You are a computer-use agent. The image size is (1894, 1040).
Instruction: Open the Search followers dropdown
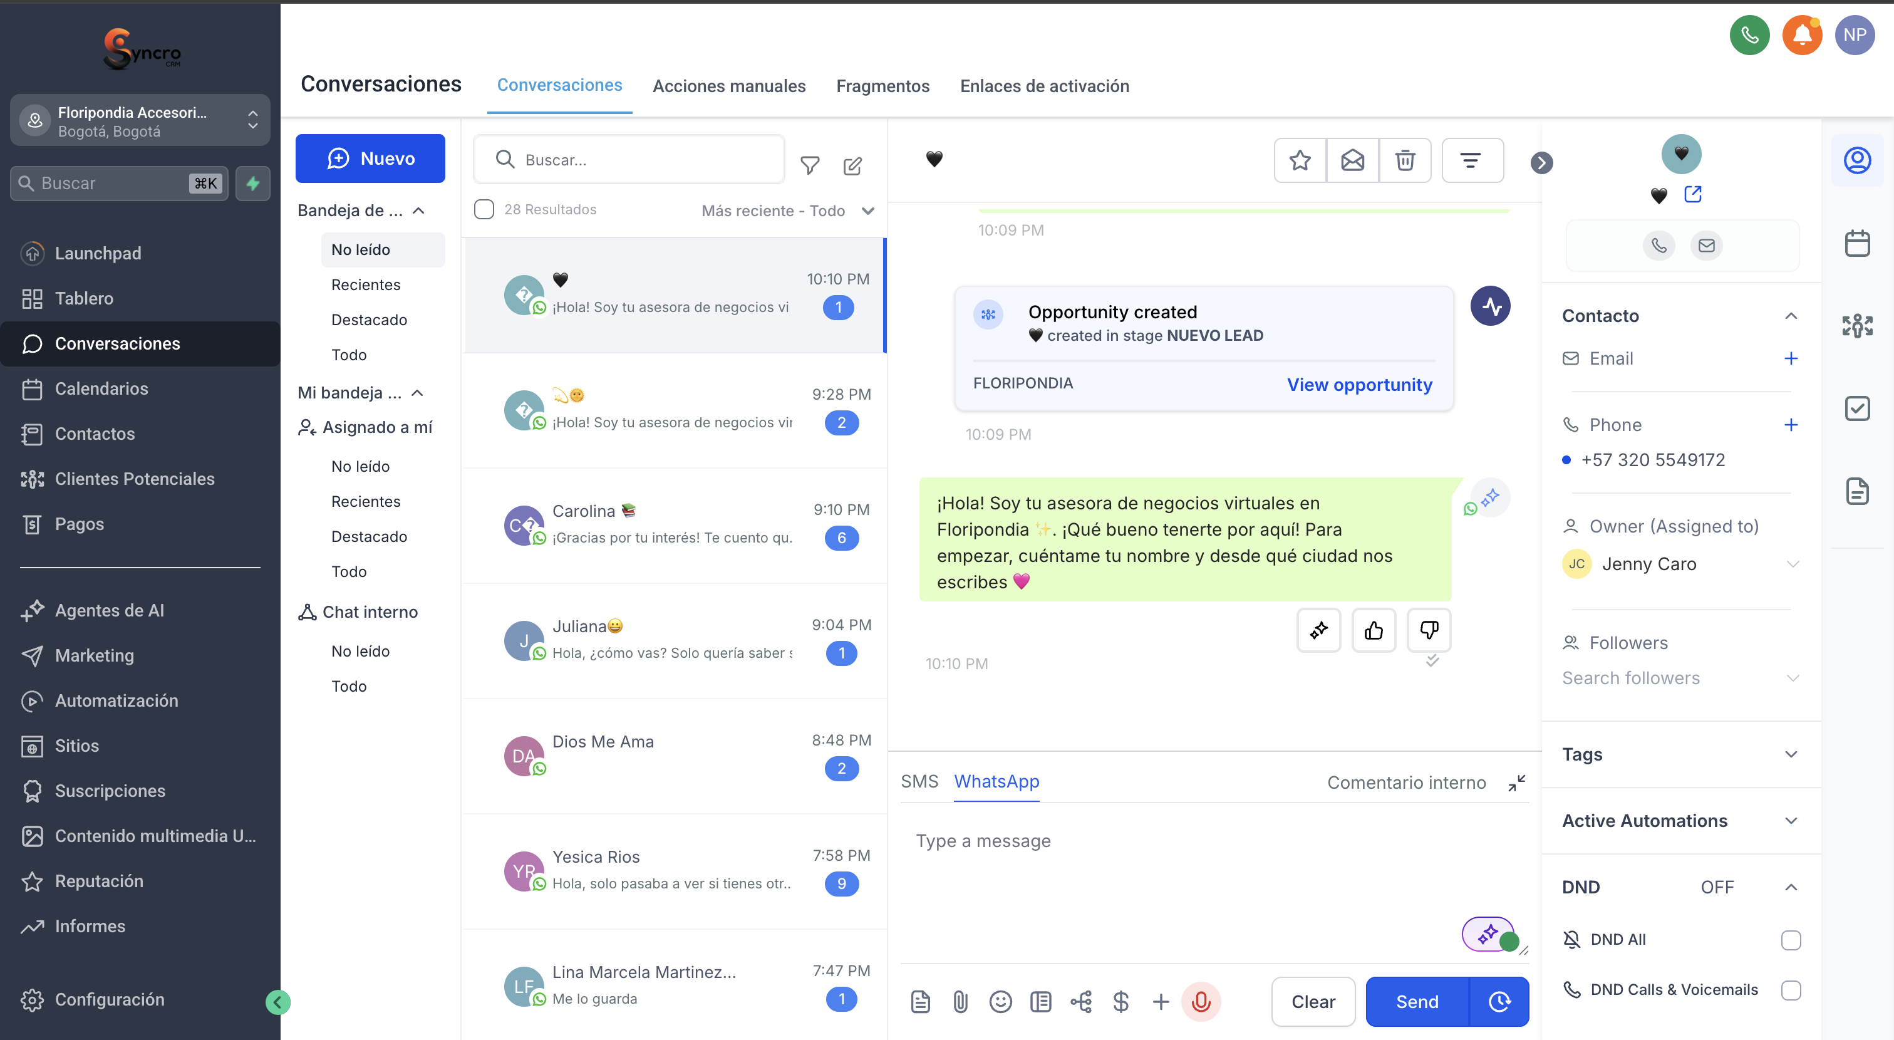click(1680, 677)
